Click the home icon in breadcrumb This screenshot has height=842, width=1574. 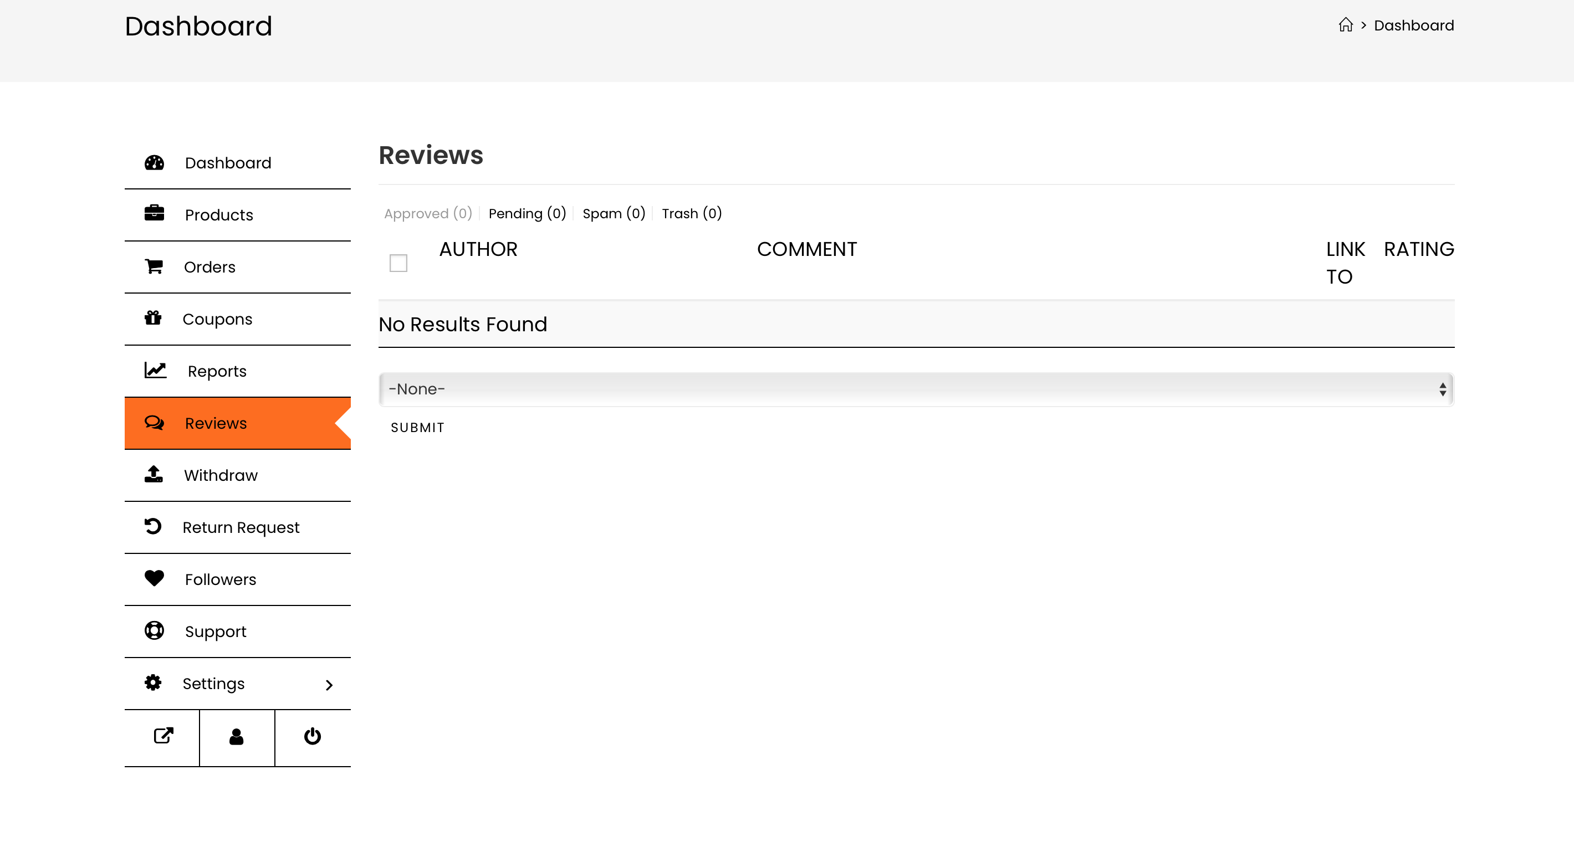point(1345,25)
